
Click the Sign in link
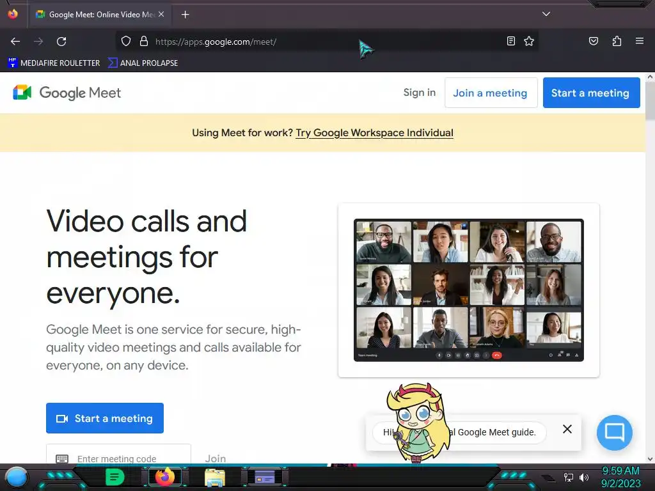coord(420,92)
